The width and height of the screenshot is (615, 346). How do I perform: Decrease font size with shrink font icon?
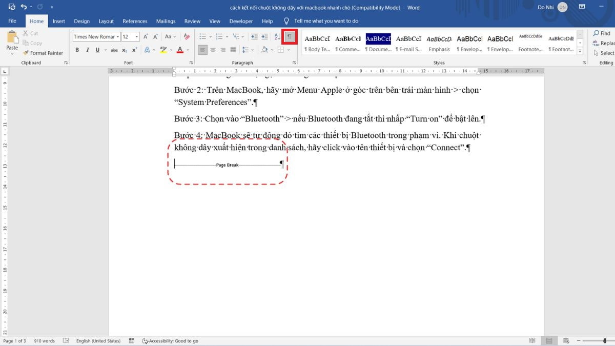coord(155,36)
